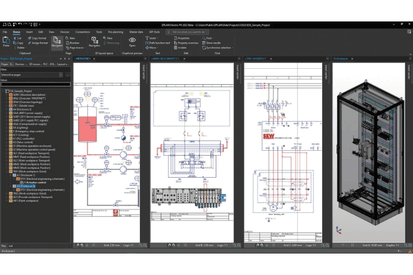
Task: Toggle grid display in Grid 2.50 mm bottom bar
Action: point(94,245)
